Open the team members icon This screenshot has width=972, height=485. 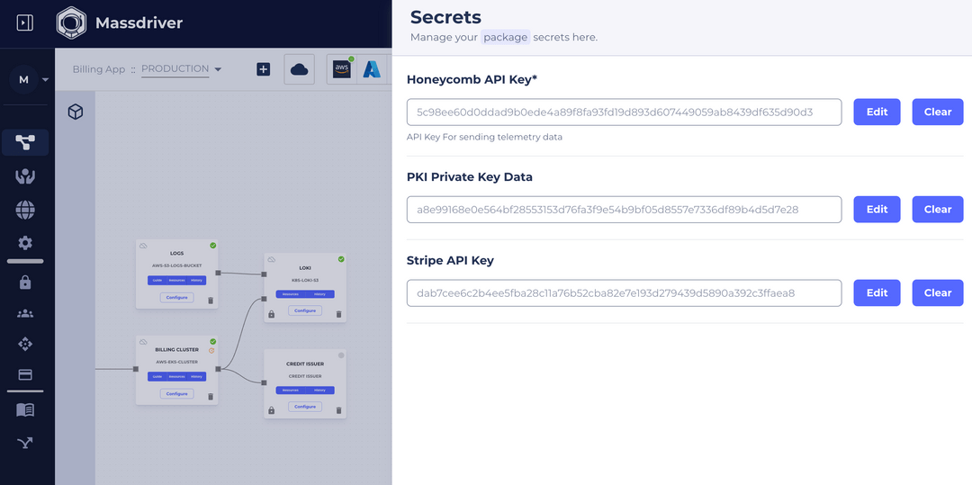25,313
